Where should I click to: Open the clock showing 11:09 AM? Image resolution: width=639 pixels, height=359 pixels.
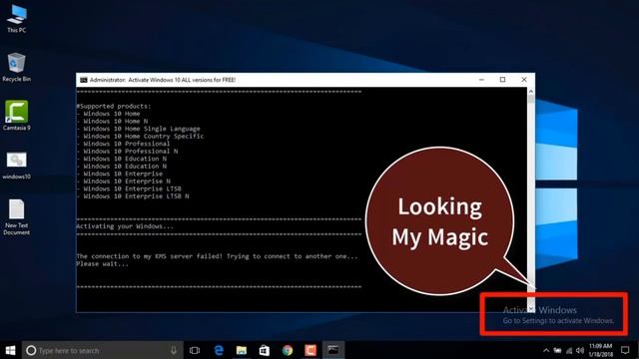pos(600,350)
